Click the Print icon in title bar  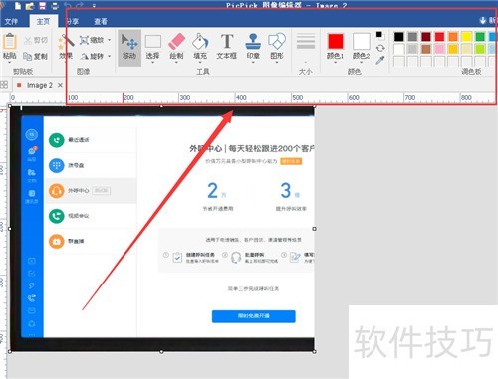tap(55, 6)
